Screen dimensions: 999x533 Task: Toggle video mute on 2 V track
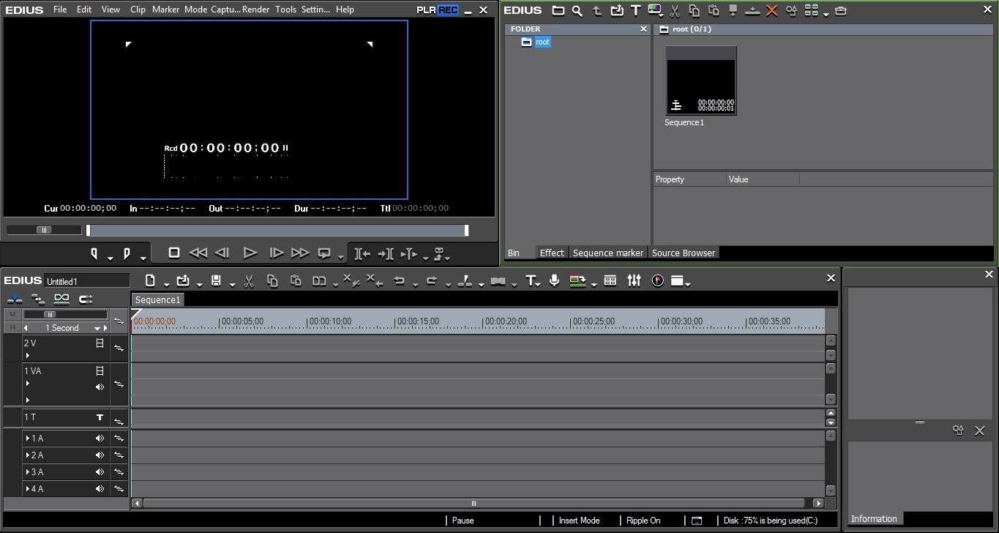click(100, 343)
